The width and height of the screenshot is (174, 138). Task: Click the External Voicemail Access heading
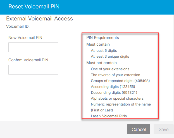click(x=39, y=19)
